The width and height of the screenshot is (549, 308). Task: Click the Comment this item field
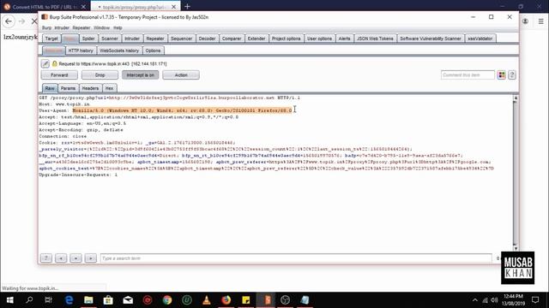[468, 74]
